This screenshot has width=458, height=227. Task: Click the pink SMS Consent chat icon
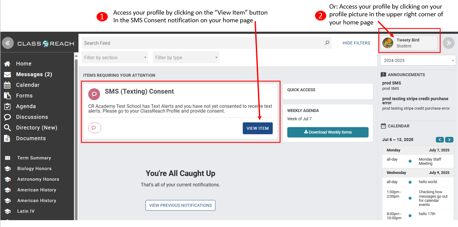[94, 94]
